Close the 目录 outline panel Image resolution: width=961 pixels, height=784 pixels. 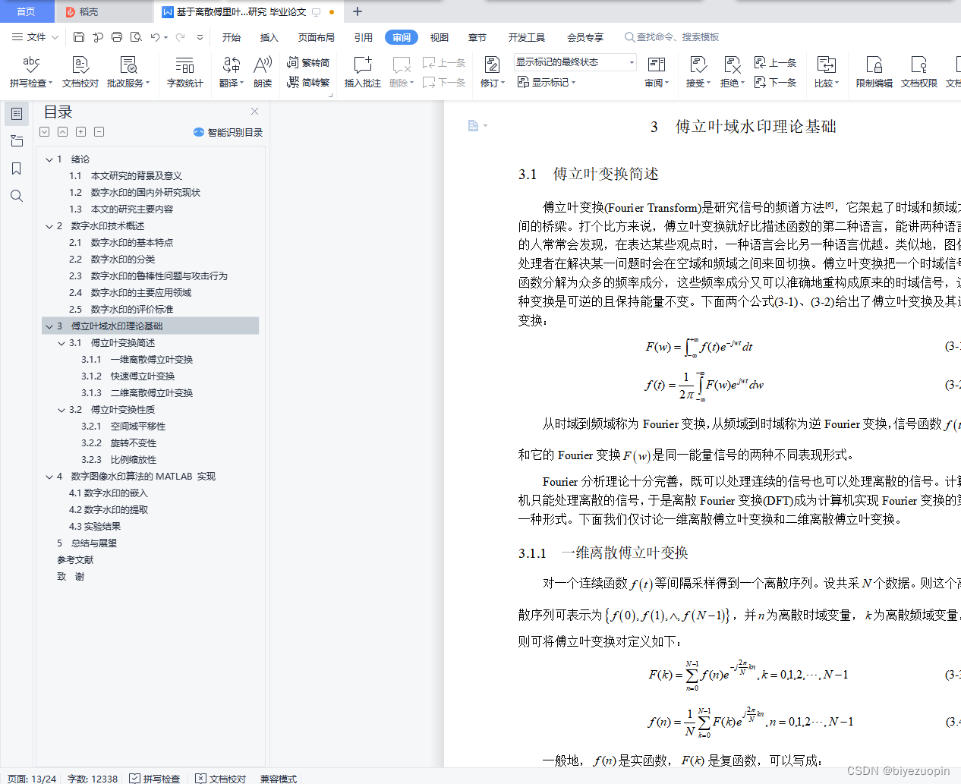[x=254, y=111]
